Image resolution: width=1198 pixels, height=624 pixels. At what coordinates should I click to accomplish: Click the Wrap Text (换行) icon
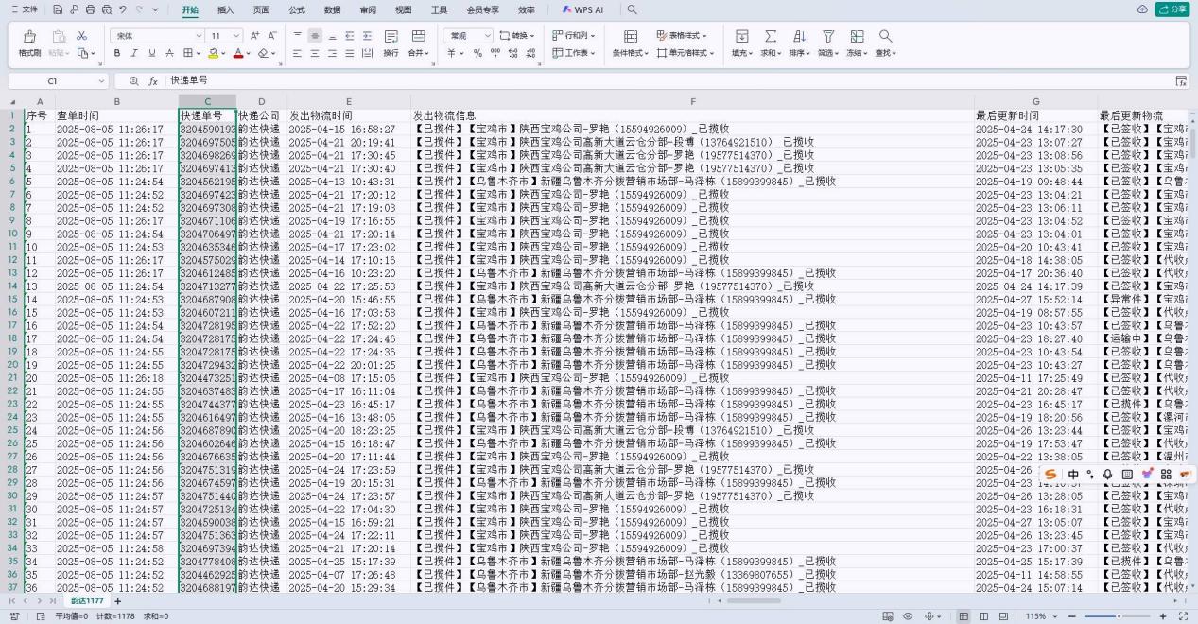tap(391, 36)
